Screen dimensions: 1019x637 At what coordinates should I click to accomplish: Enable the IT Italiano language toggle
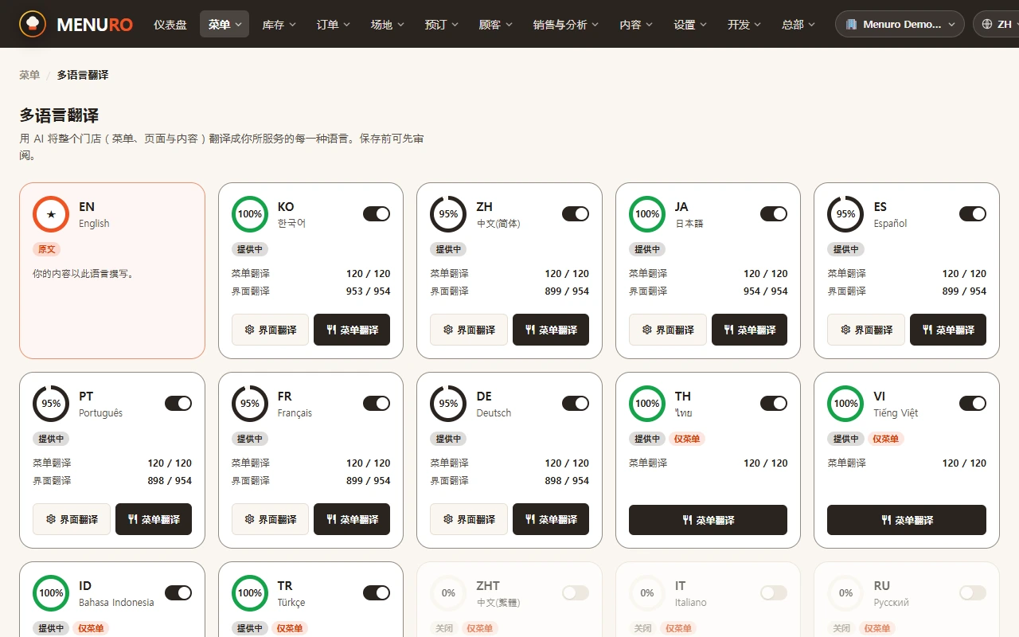pos(774,592)
